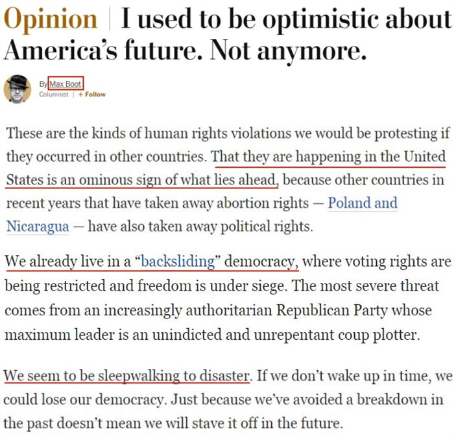Open the "Poland and" hyperlink
The image size is (456, 435).
point(362,203)
